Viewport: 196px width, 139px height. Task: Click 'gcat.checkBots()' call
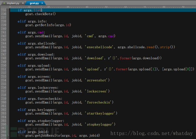click(x=41, y=14)
